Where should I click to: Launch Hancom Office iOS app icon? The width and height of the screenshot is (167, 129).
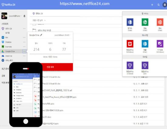pyautogui.click(x=145, y=65)
